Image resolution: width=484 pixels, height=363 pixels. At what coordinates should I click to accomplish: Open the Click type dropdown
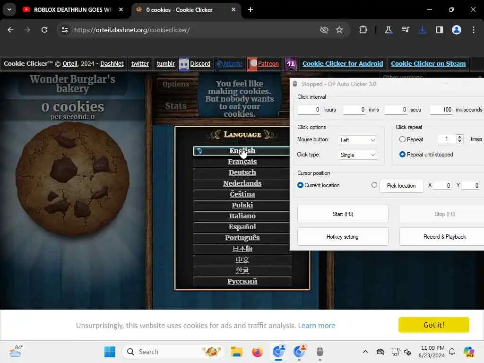click(x=358, y=155)
